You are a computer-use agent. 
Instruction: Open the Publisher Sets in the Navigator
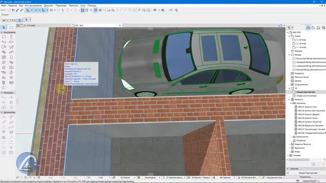tap(323, 27)
